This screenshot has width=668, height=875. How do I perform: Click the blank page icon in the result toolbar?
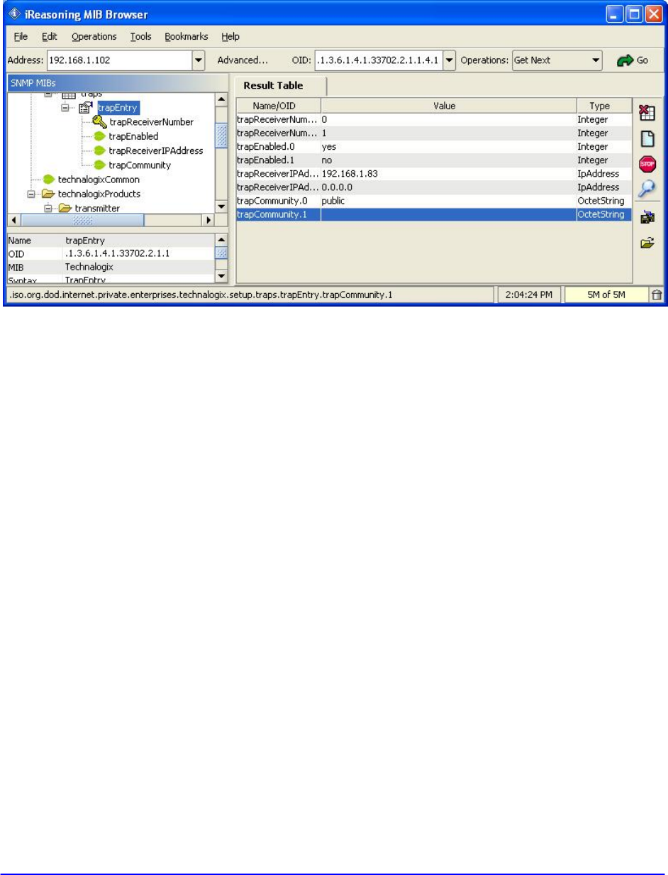[646, 138]
